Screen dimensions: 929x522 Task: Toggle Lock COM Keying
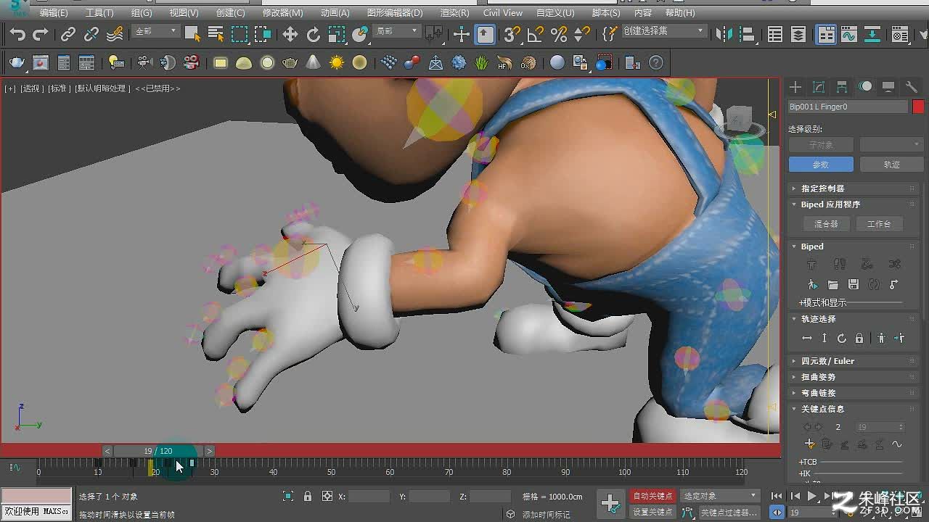pos(859,339)
